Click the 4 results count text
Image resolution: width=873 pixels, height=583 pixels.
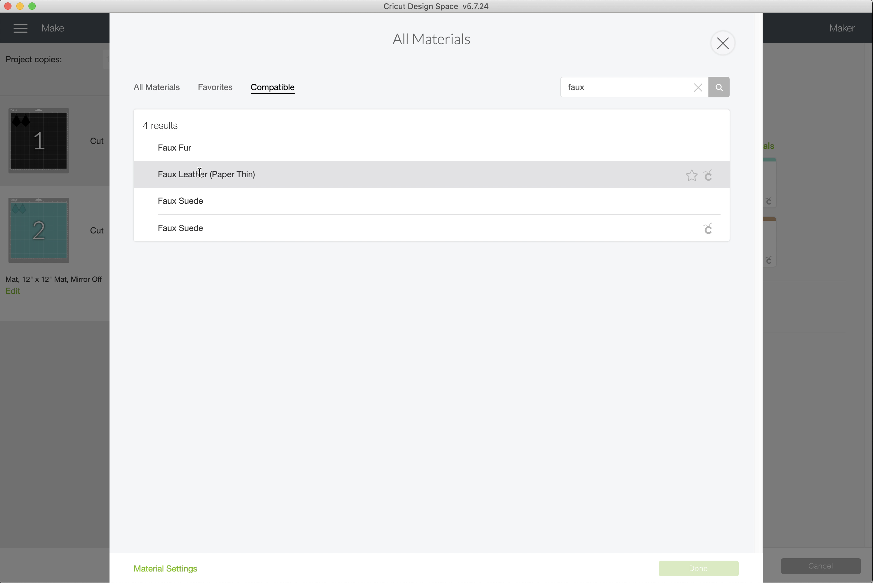point(160,126)
